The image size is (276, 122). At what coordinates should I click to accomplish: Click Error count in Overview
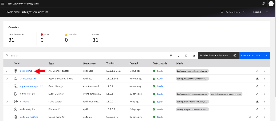42,40
